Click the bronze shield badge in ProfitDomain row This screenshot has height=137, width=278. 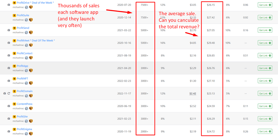(31, 96)
